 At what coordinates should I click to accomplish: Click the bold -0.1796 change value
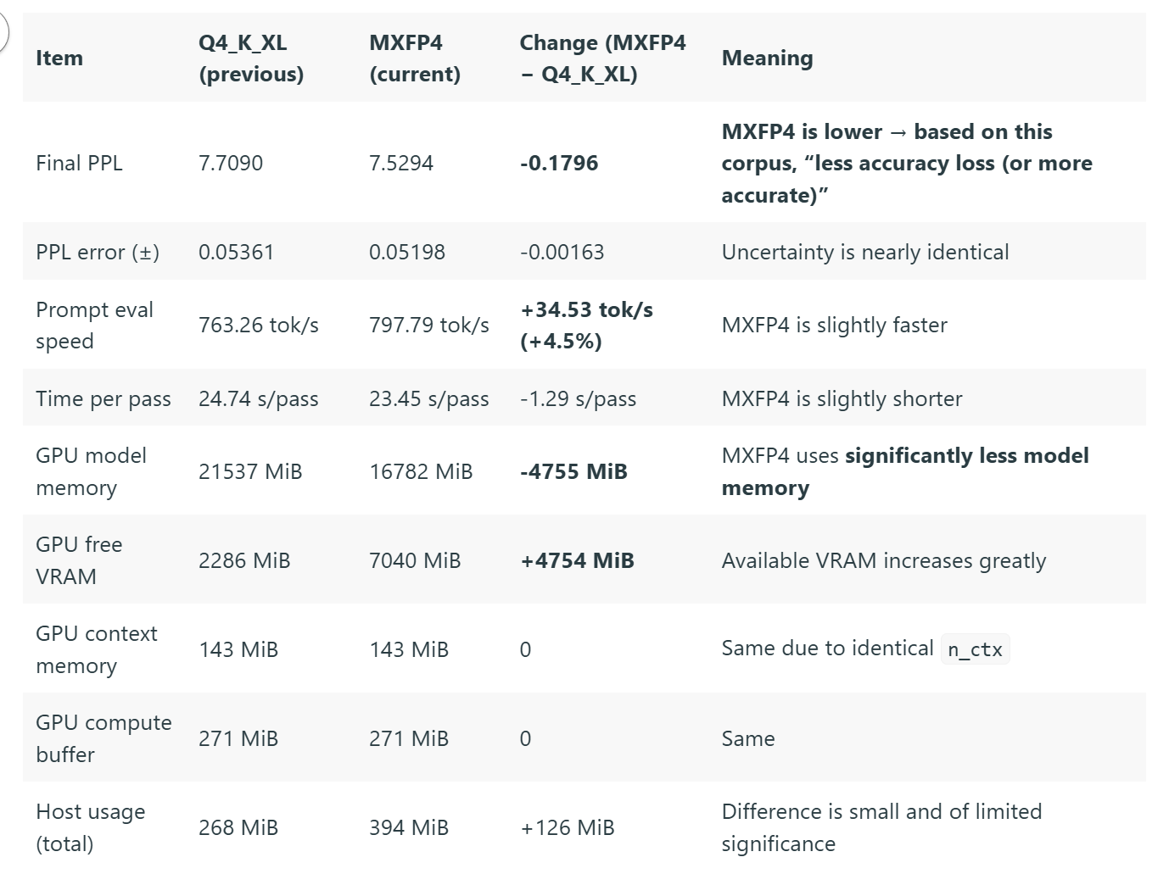pyautogui.click(x=559, y=163)
